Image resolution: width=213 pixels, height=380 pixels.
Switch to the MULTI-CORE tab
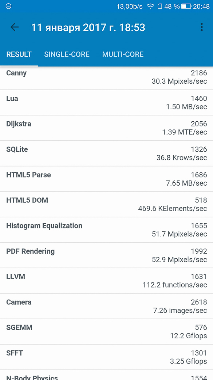coord(123,54)
